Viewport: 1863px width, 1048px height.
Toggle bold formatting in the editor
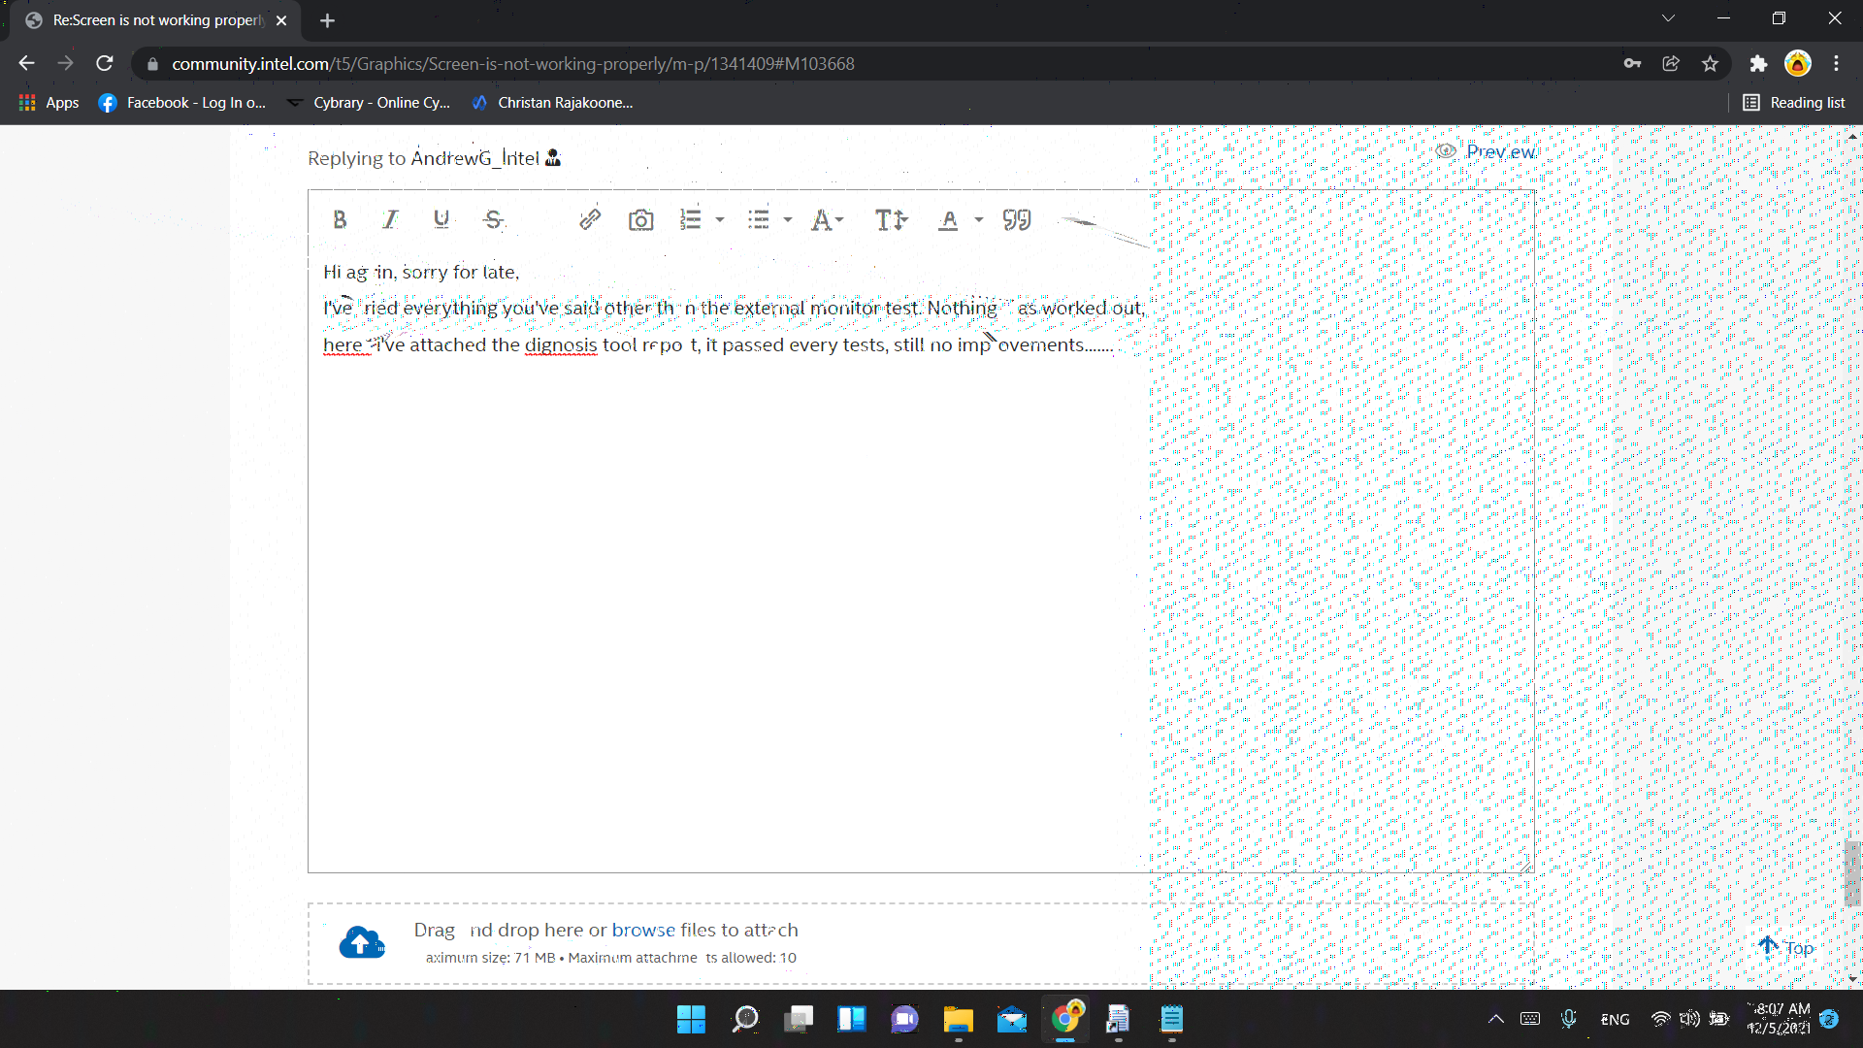[340, 220]
